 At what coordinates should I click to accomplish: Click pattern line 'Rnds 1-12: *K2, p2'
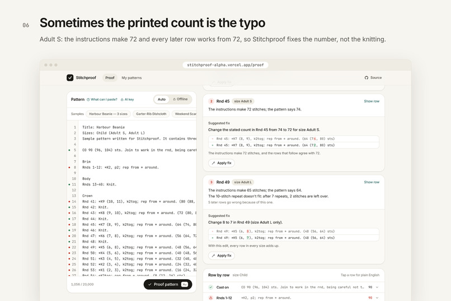pos(120,167)
